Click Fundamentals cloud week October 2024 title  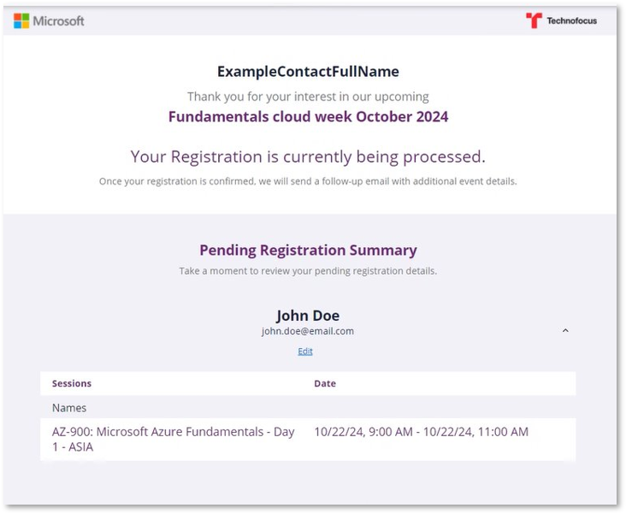click(x=308, y=116)
